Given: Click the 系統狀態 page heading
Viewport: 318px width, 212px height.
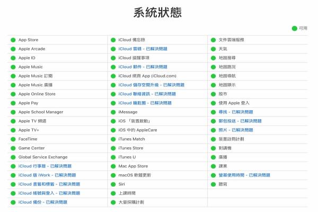Looking at the screenshot, I should (x=157, y=12).
